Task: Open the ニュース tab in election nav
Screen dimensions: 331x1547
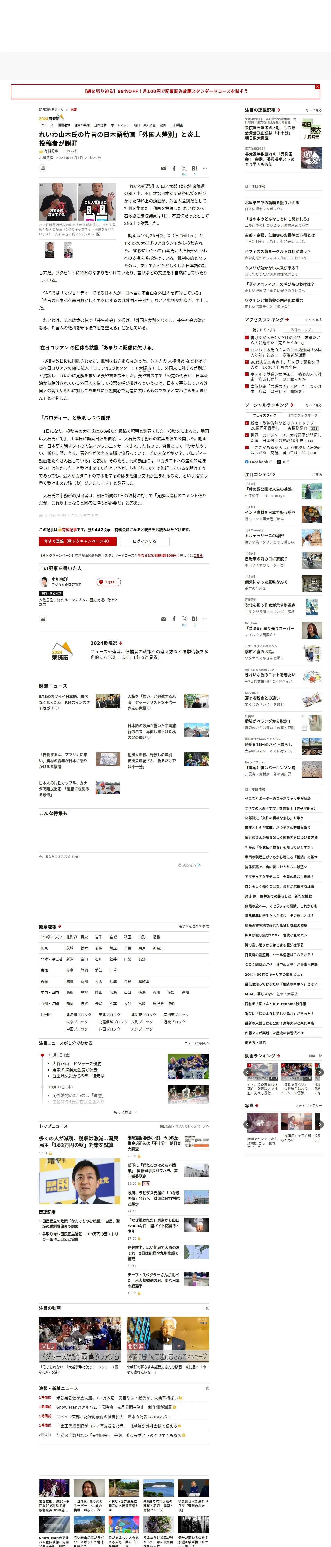Action: 47,126
